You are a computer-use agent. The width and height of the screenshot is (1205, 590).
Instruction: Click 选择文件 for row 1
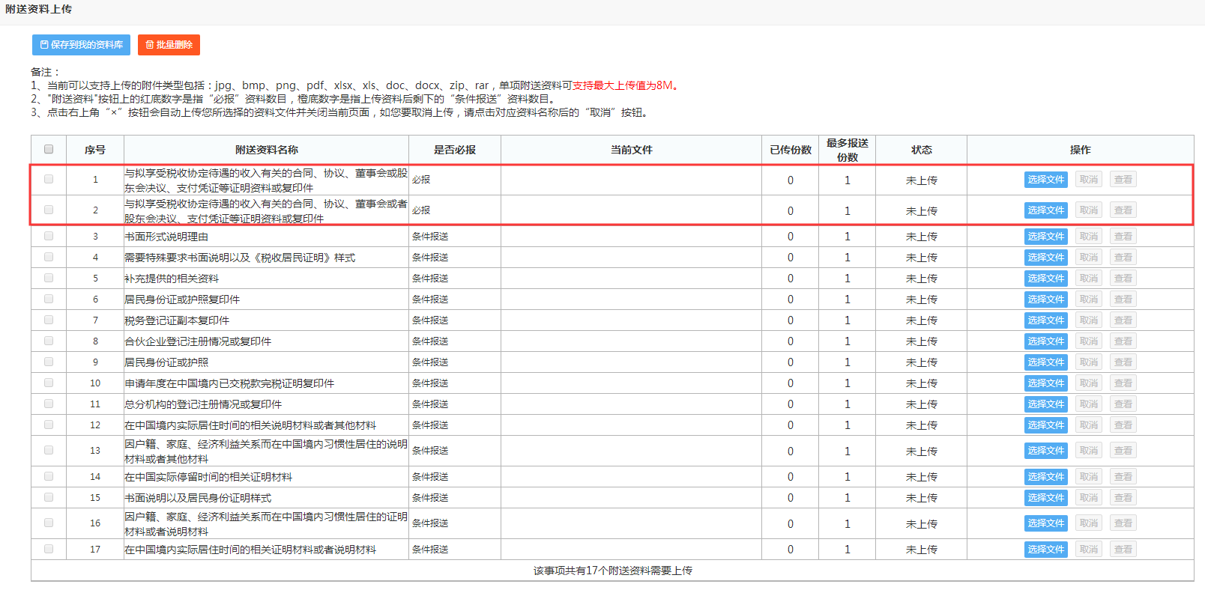click(x=1046, y=180)
